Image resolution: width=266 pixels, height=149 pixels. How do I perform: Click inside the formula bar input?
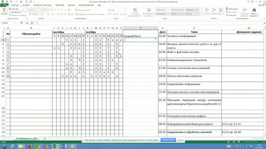[x=149, y=23]
